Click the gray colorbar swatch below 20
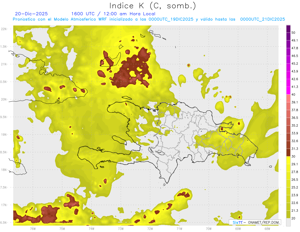This screenshot has width=300, height=232. tap(288, 222)
